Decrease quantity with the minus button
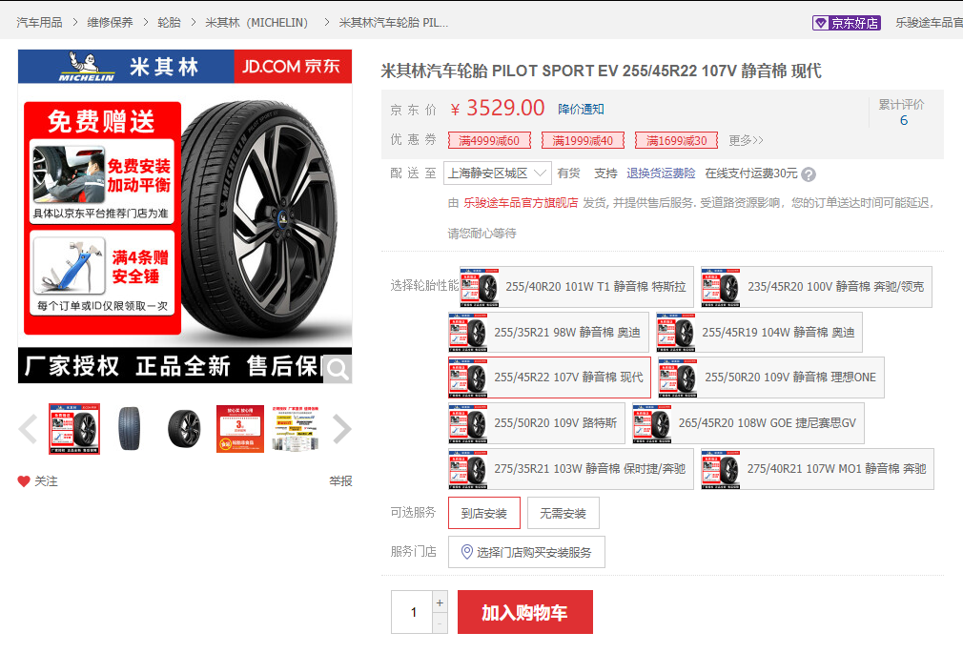Viewport: 963px width, 653px height. pos(440,623)
